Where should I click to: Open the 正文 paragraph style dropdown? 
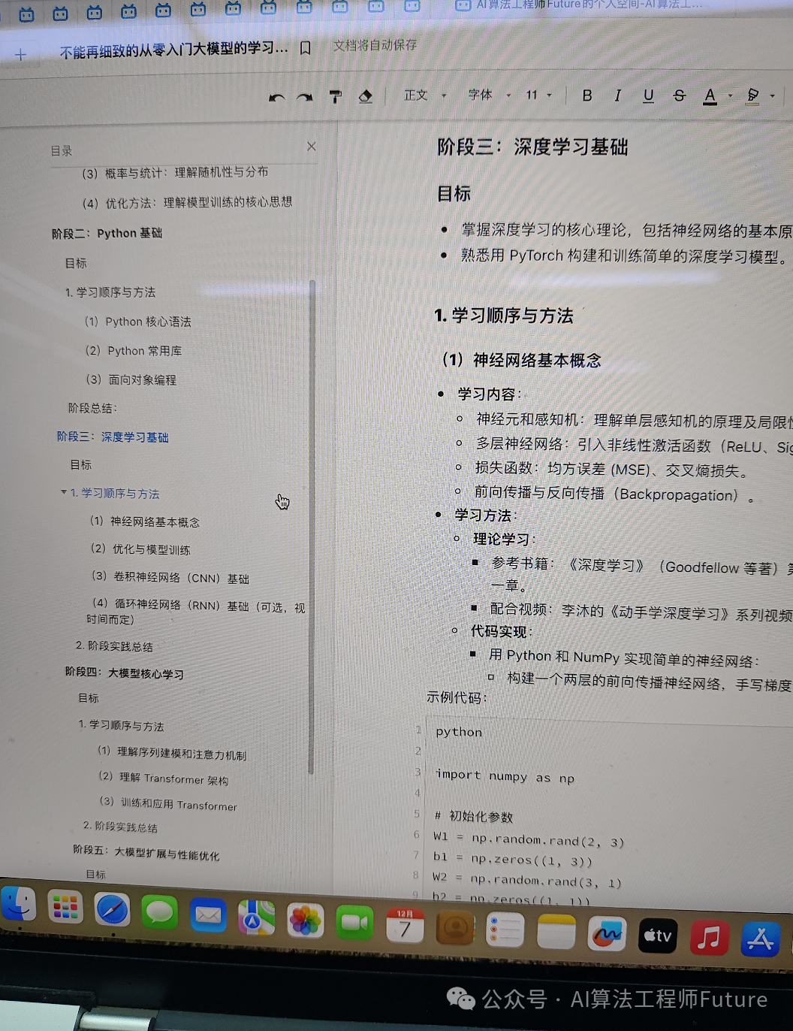[425, 95]
